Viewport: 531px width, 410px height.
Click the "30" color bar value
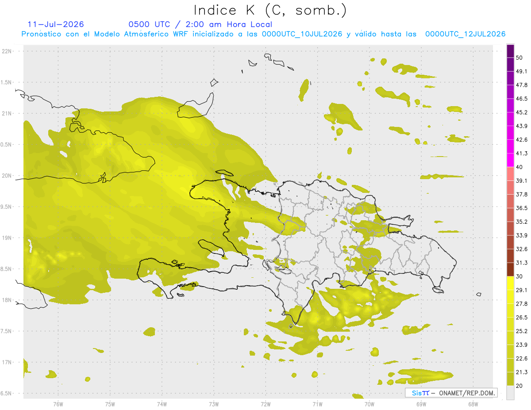pyautogui.click(x=519, y=276)
